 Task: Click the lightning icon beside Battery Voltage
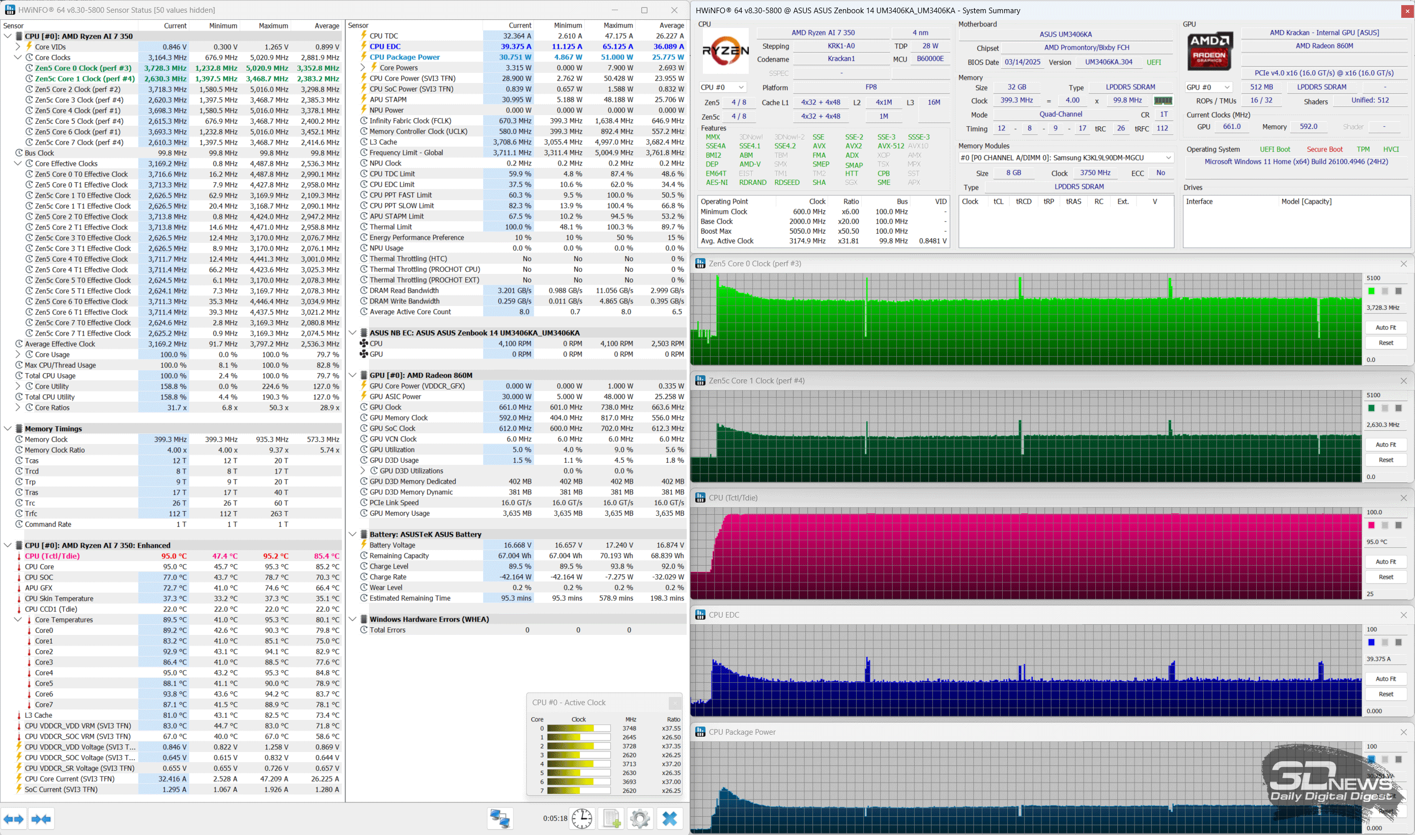tap(363, 545)
